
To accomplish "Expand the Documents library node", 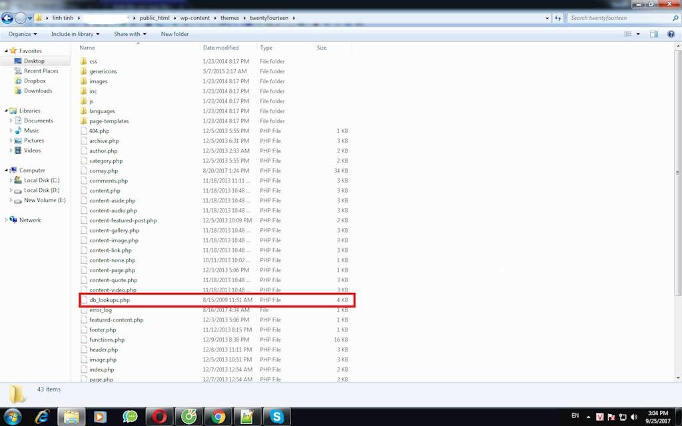I will 11,120.
